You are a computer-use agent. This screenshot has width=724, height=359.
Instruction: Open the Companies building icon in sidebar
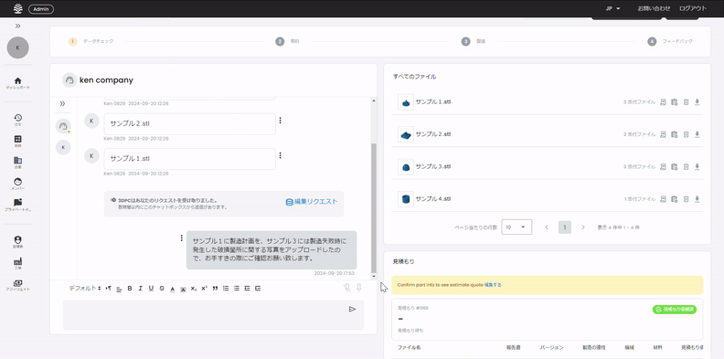[x=18, y=161]
